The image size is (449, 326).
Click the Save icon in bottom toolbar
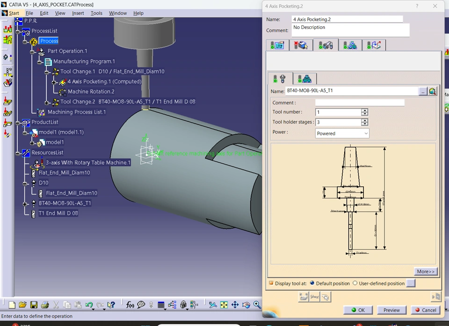pos(34,305)
